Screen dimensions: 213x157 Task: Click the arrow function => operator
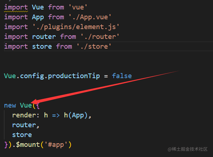[56, 116]
